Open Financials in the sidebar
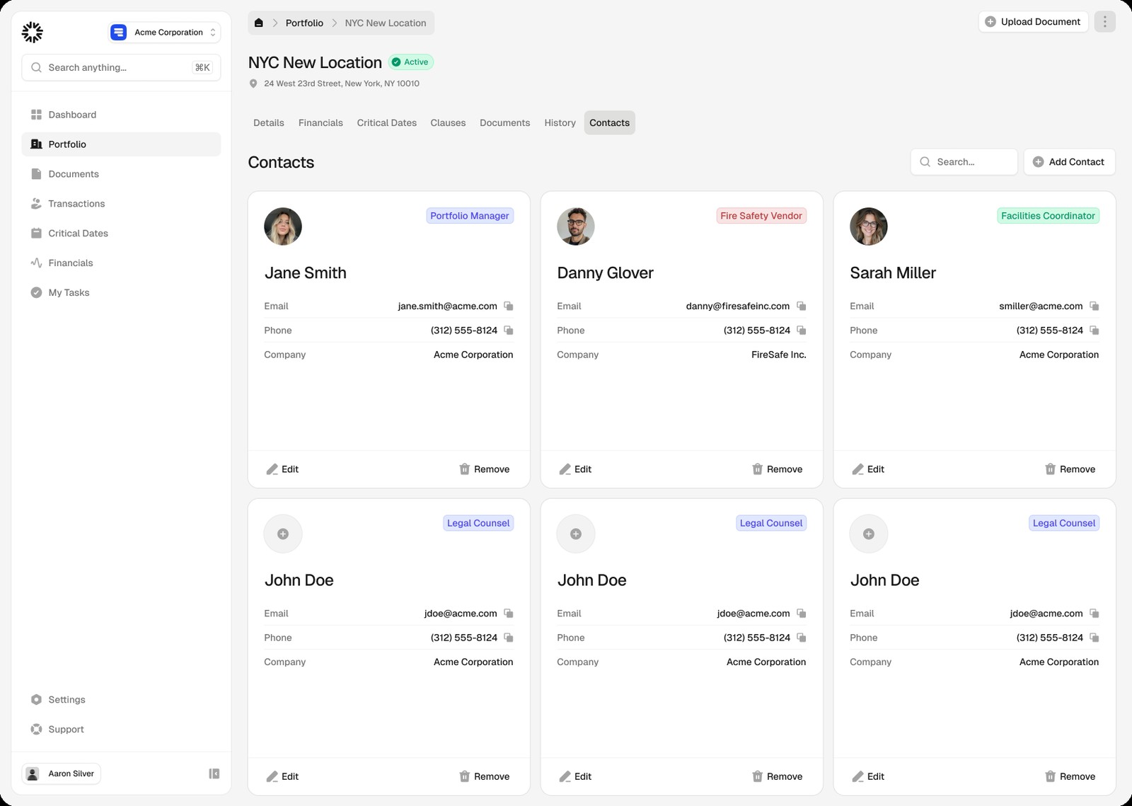Viewport: 1132px width, 806px height. tap(121, 263)
